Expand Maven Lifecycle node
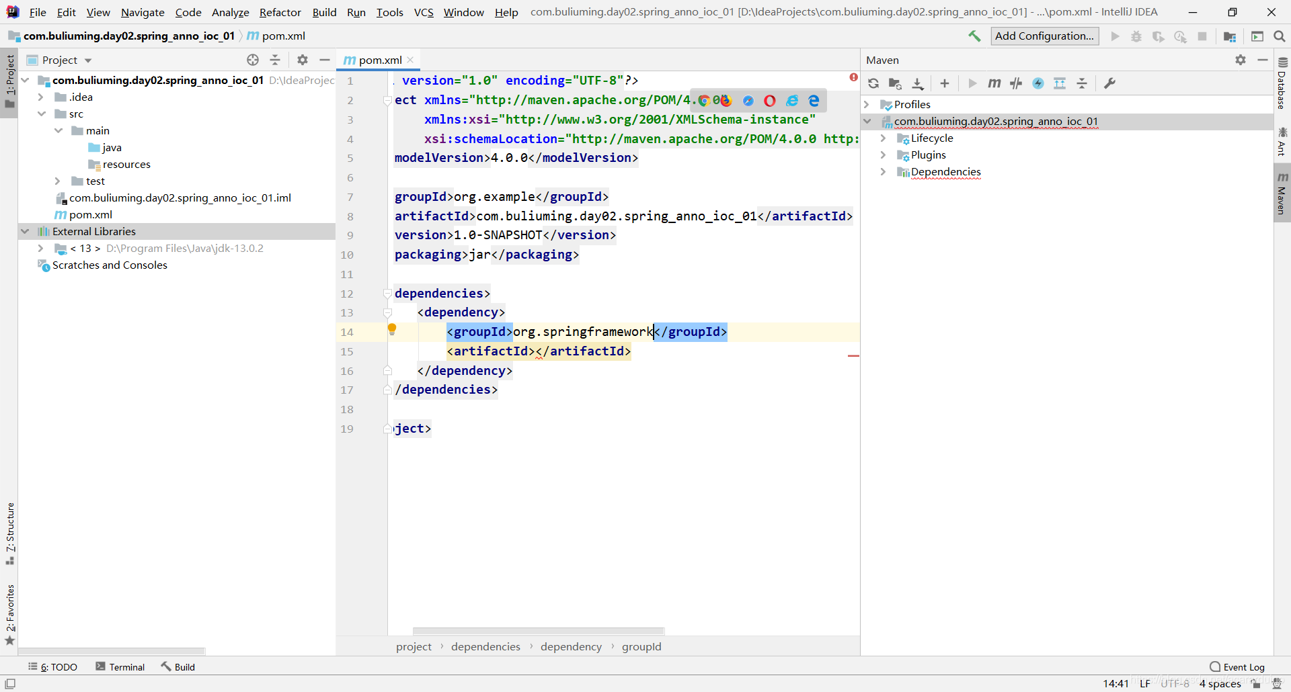 tap(883, 138)
